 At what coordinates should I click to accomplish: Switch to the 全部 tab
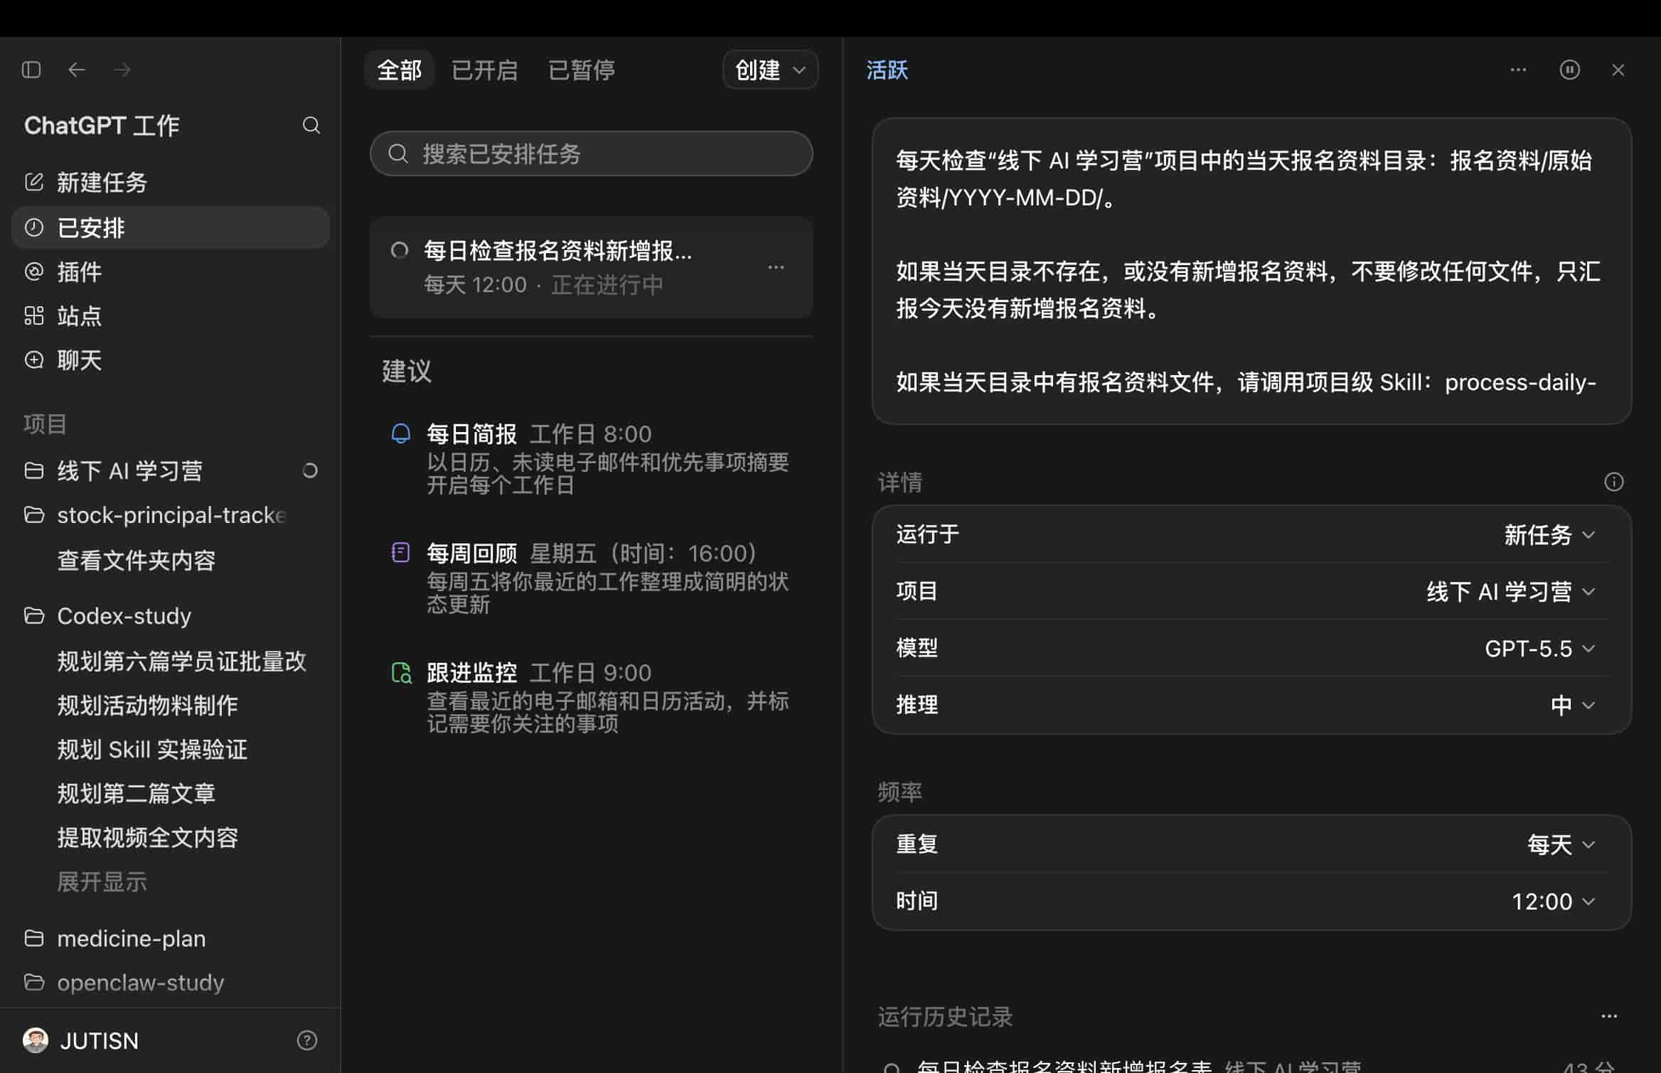399,70
